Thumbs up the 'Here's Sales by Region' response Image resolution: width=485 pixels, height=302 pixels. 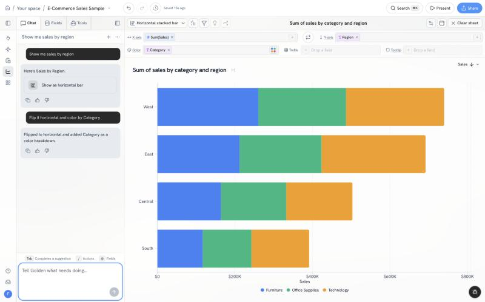[38, 100]
